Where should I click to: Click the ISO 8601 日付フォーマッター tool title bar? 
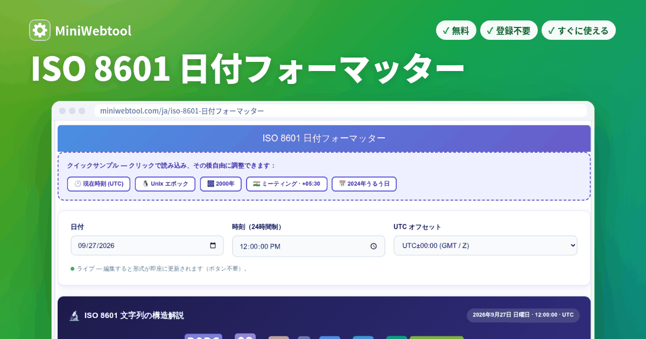[x=324, y=138]
